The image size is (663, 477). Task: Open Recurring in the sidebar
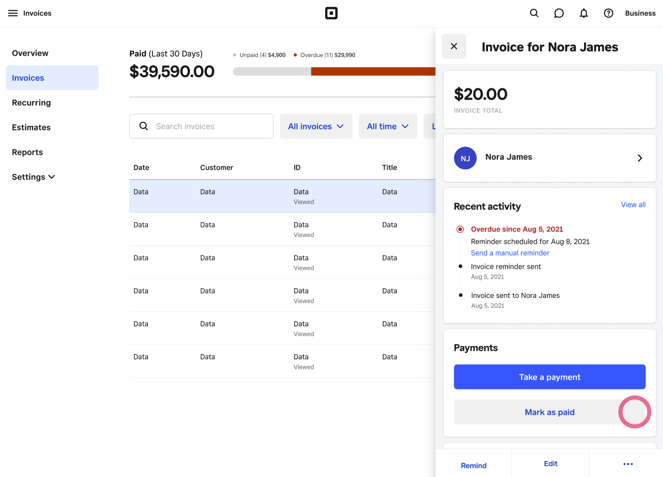tap(31, 103)
